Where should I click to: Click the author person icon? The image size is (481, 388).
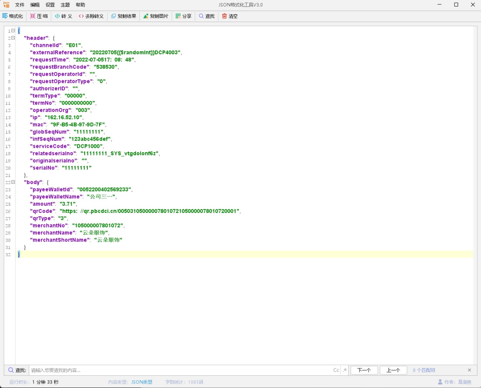click(440, 382)
